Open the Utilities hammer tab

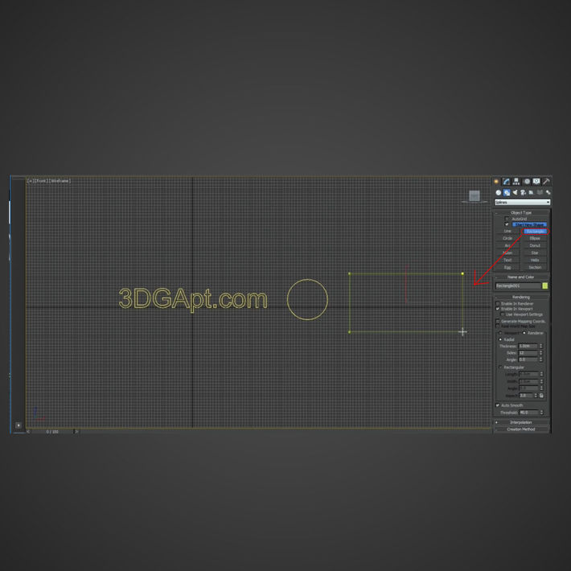(x=546, y=181)
